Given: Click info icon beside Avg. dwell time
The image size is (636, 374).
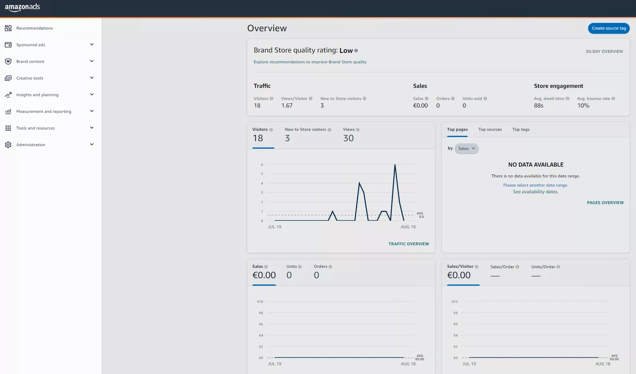Looking at the screenshot, I should pos(567,99).
